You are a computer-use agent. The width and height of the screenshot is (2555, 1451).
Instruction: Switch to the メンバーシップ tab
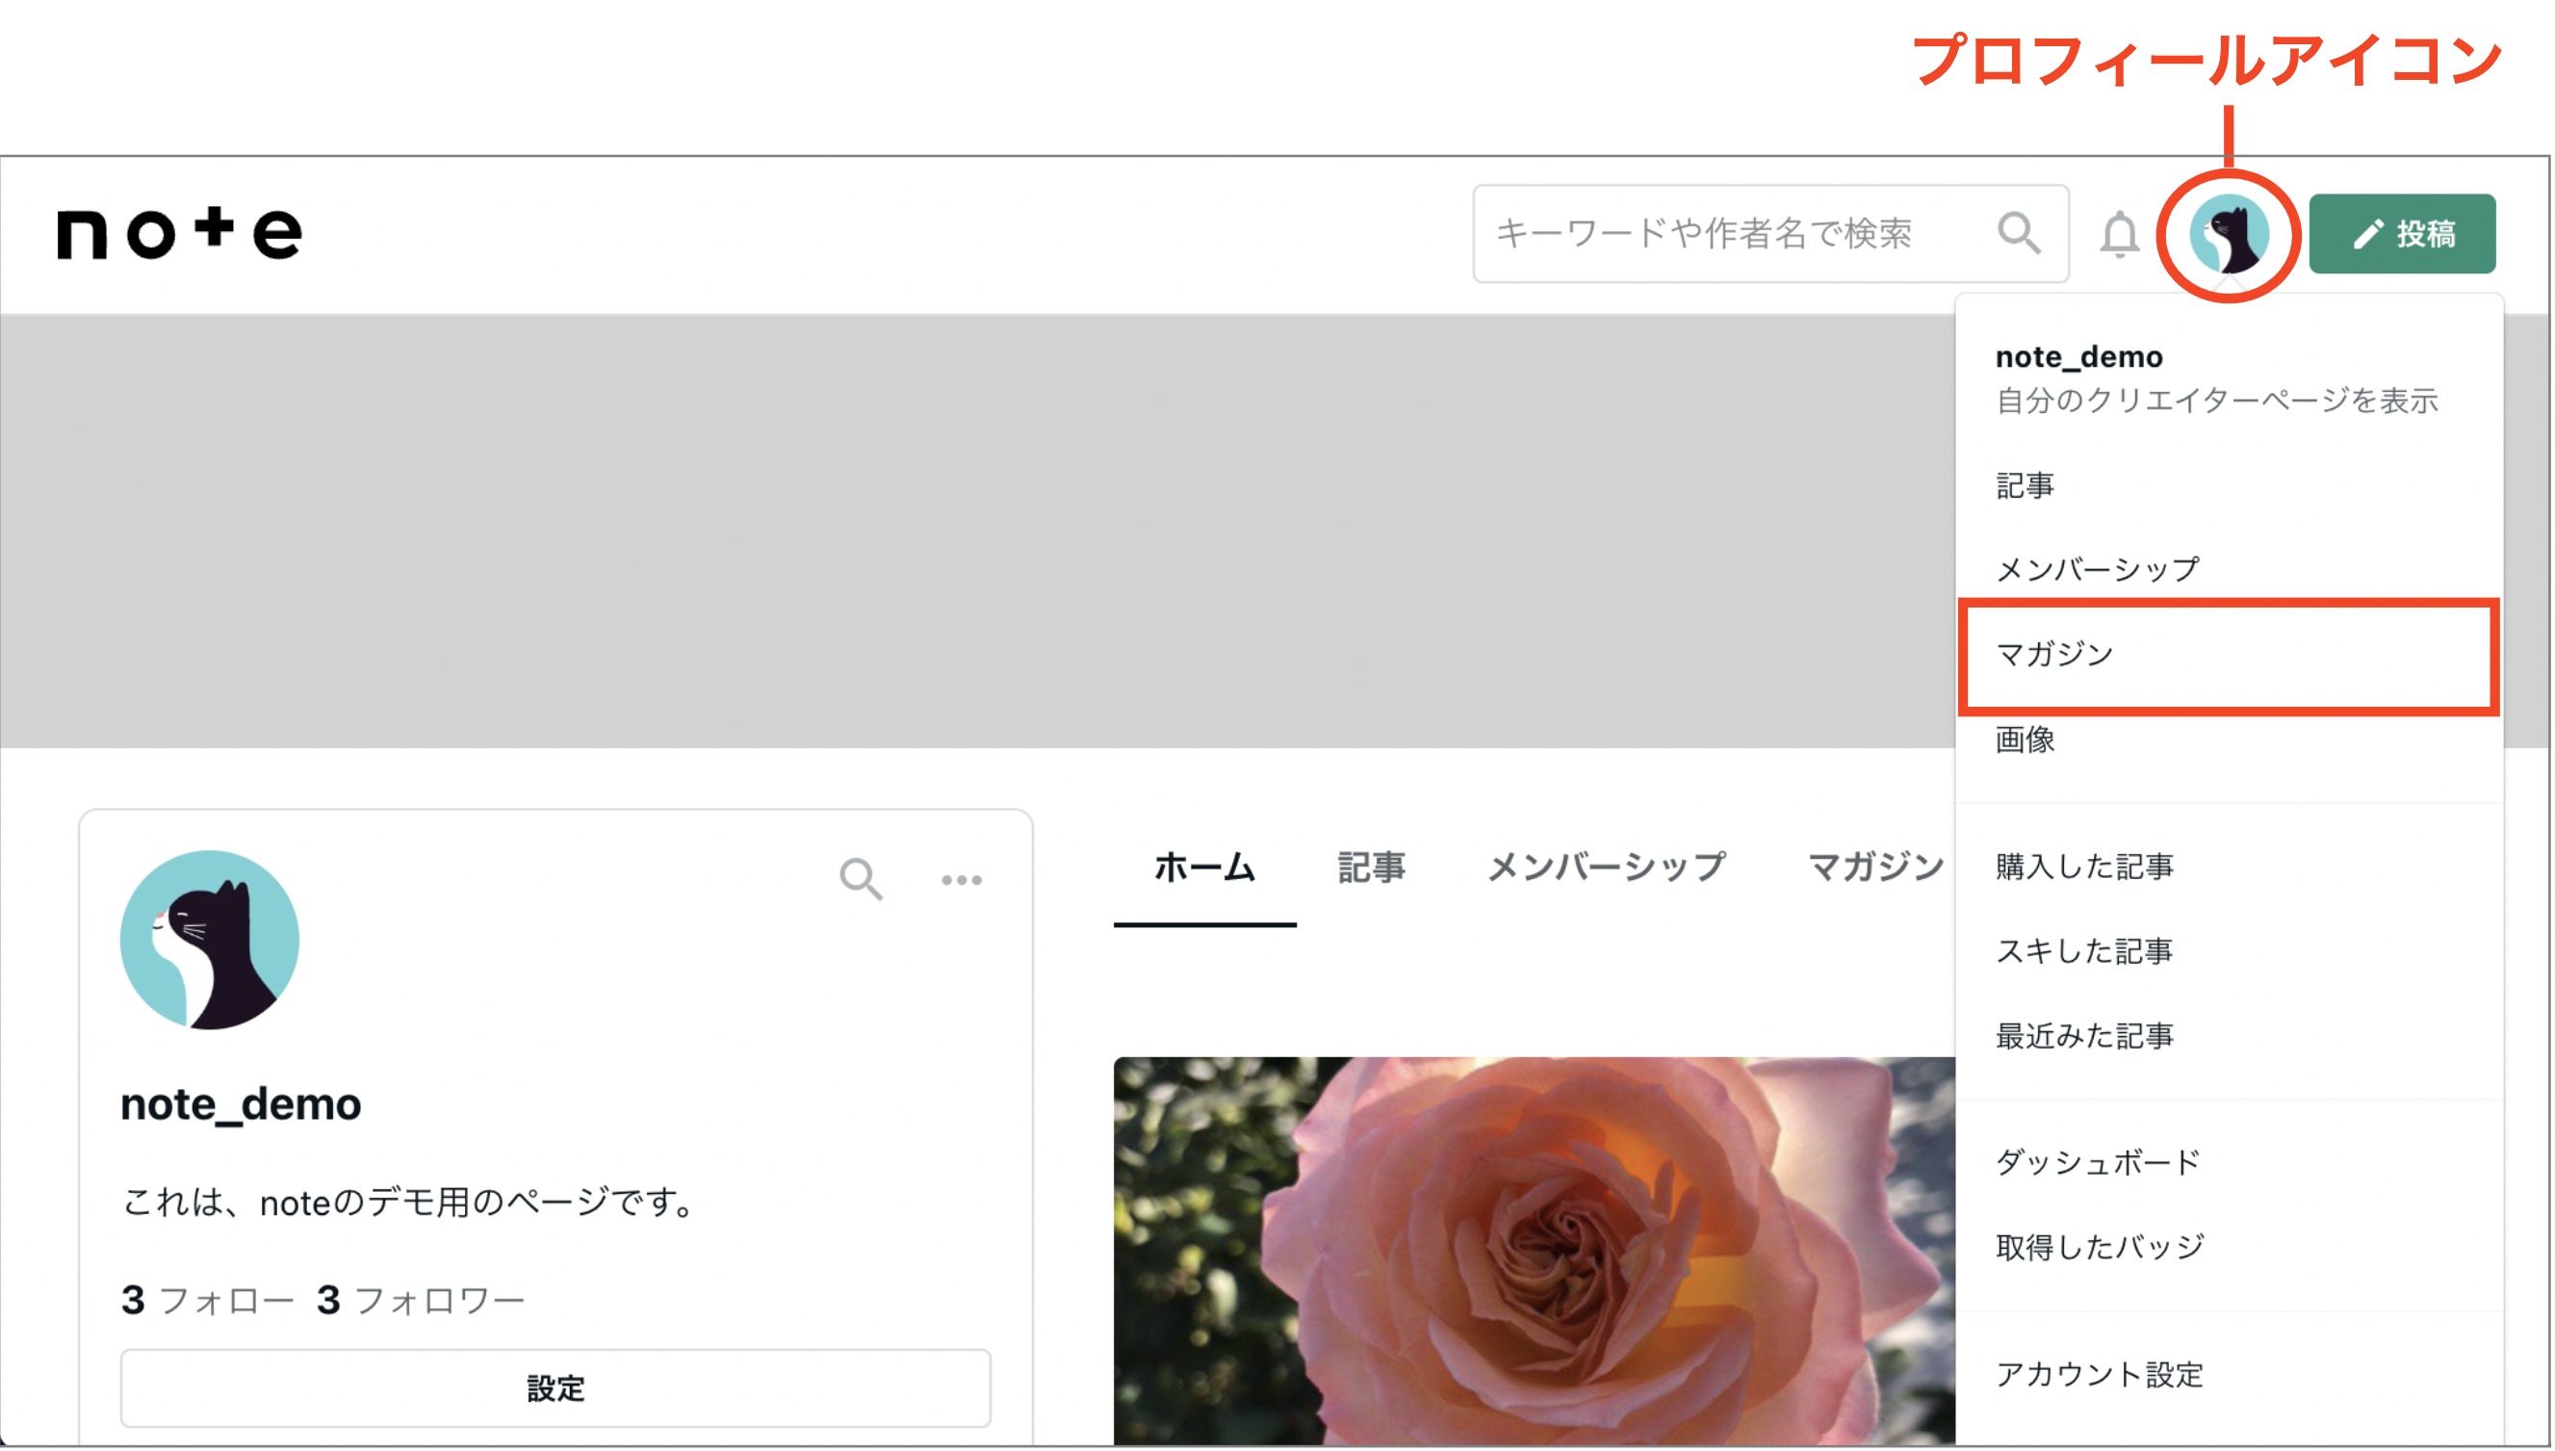click(x=1609, y=868)
